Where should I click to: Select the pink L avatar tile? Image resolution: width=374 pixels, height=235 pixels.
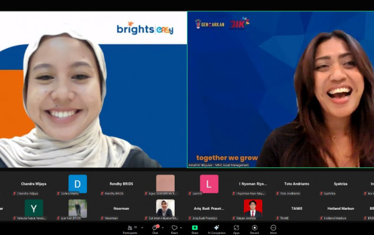pyautogui.click(x=209, y=184)
